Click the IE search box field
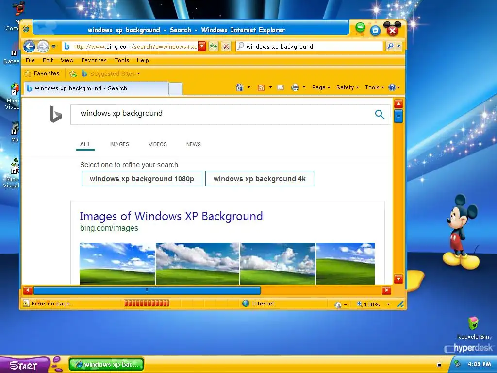This screenshot has height=373, width=497. click(310, 46)
